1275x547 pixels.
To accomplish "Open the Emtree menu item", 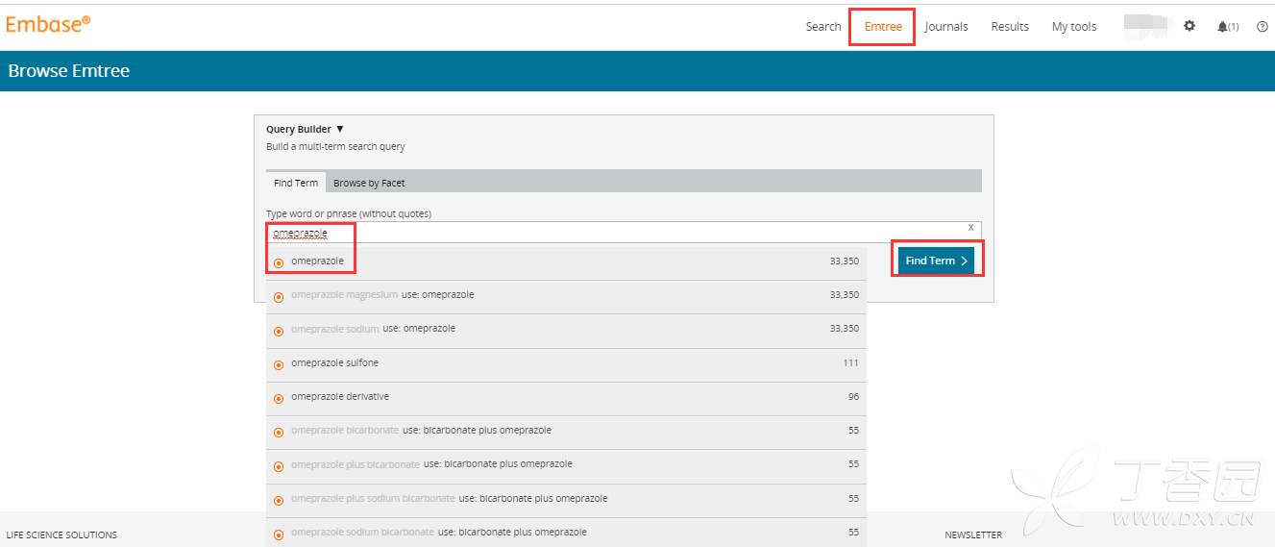I will click(882, 27).
